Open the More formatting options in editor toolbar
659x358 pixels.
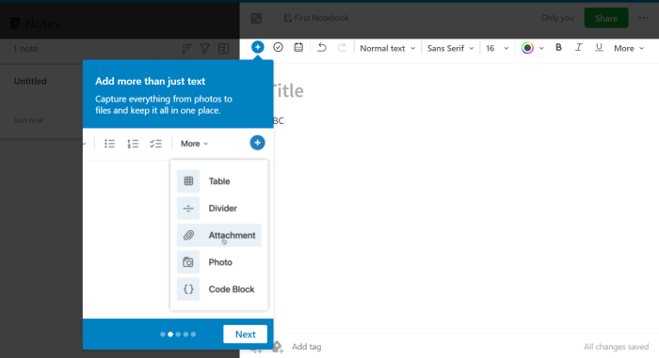click(x=629, y=48)
